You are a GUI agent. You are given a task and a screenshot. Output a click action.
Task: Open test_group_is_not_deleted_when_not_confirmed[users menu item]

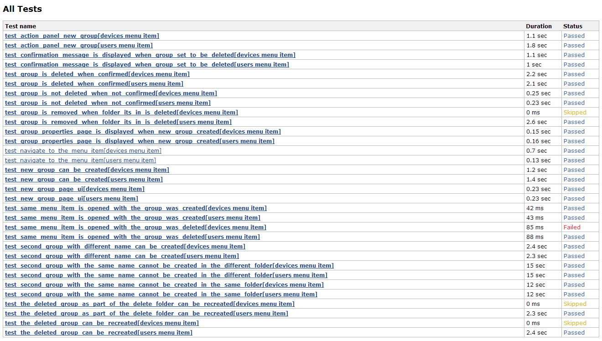(108, 103)
